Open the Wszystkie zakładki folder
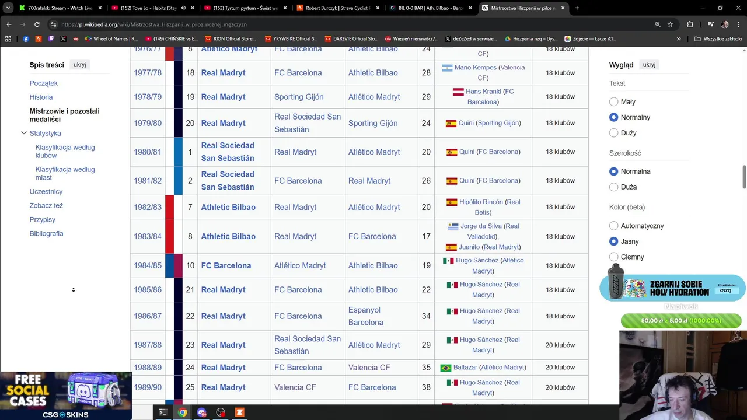Screen dimensions: 747x420 pos(718,39)
